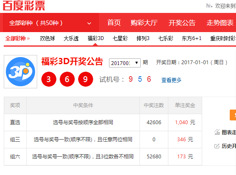Viewport: 236px width, 175px height.
Task: Open the 2017 issue number dropdown
Action: (125, 63)
